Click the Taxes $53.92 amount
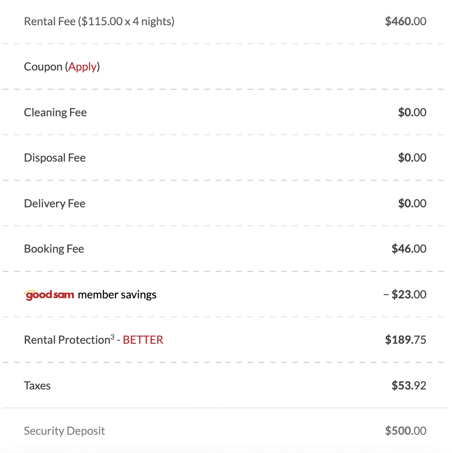452x453 pixels. point(409,386)
